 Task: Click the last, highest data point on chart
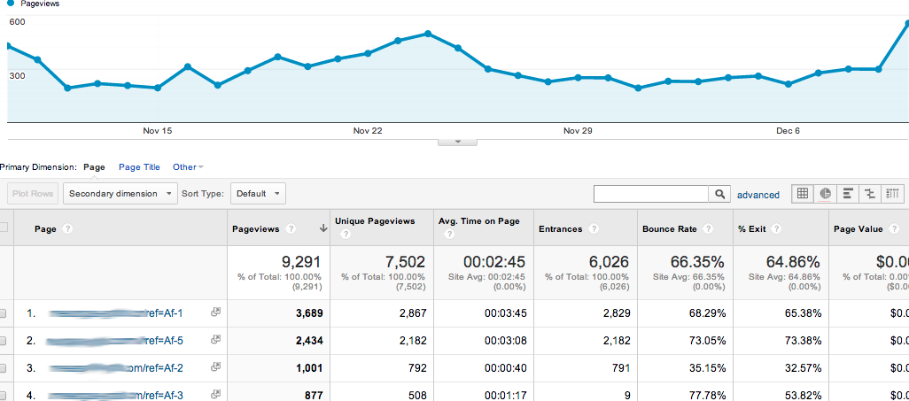tap(907, 24)
